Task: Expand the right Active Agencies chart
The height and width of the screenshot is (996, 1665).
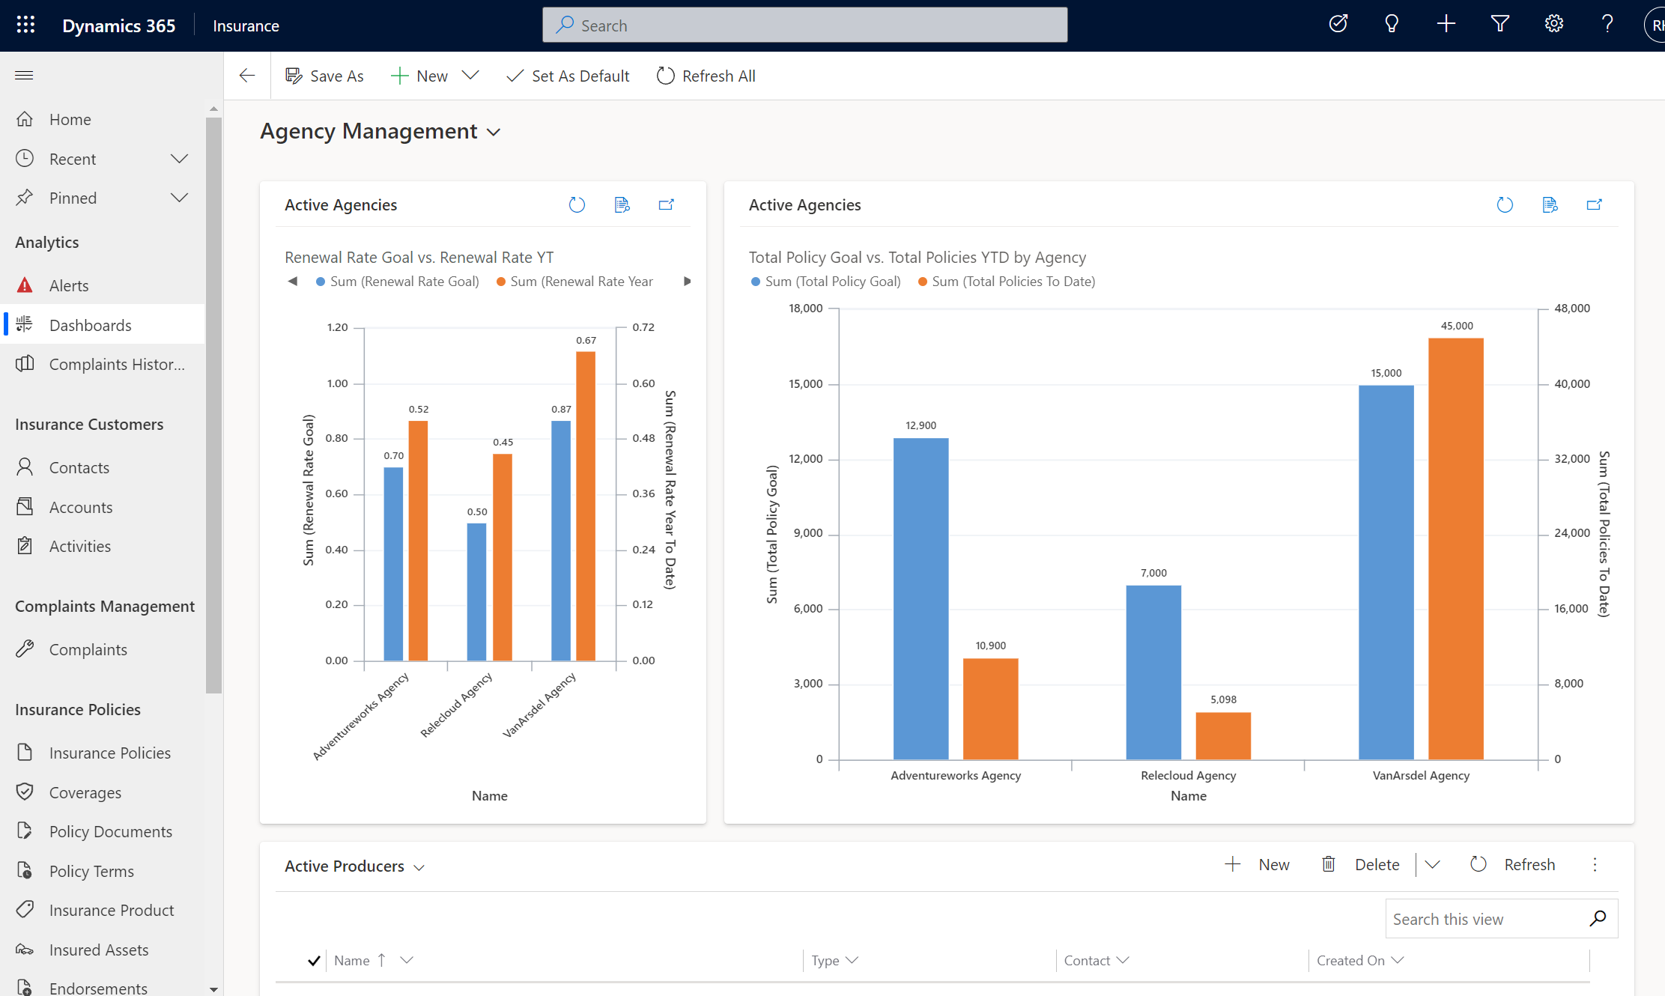Action: (x=1595, y=205)
